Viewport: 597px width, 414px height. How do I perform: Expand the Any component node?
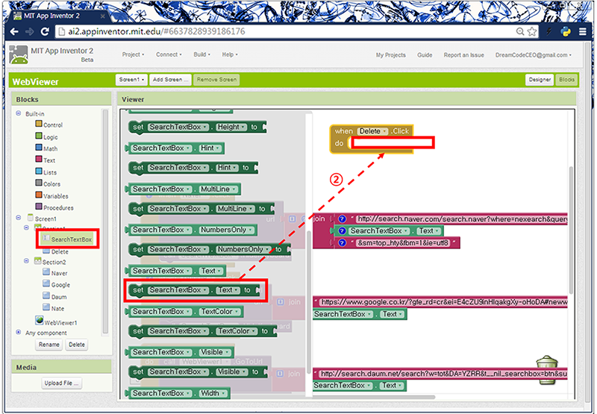pyautogui.click(x=18, y=332)
